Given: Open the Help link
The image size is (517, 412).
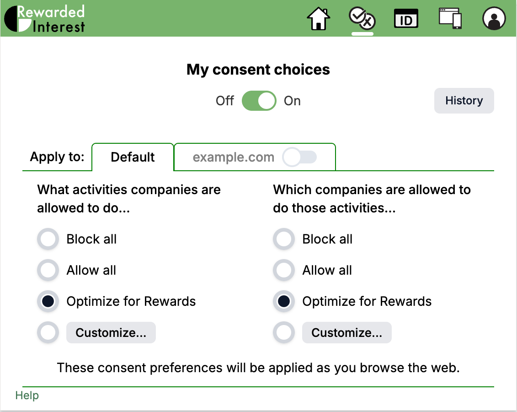Looking at the screenshot, I should click(x=27, y=395).
